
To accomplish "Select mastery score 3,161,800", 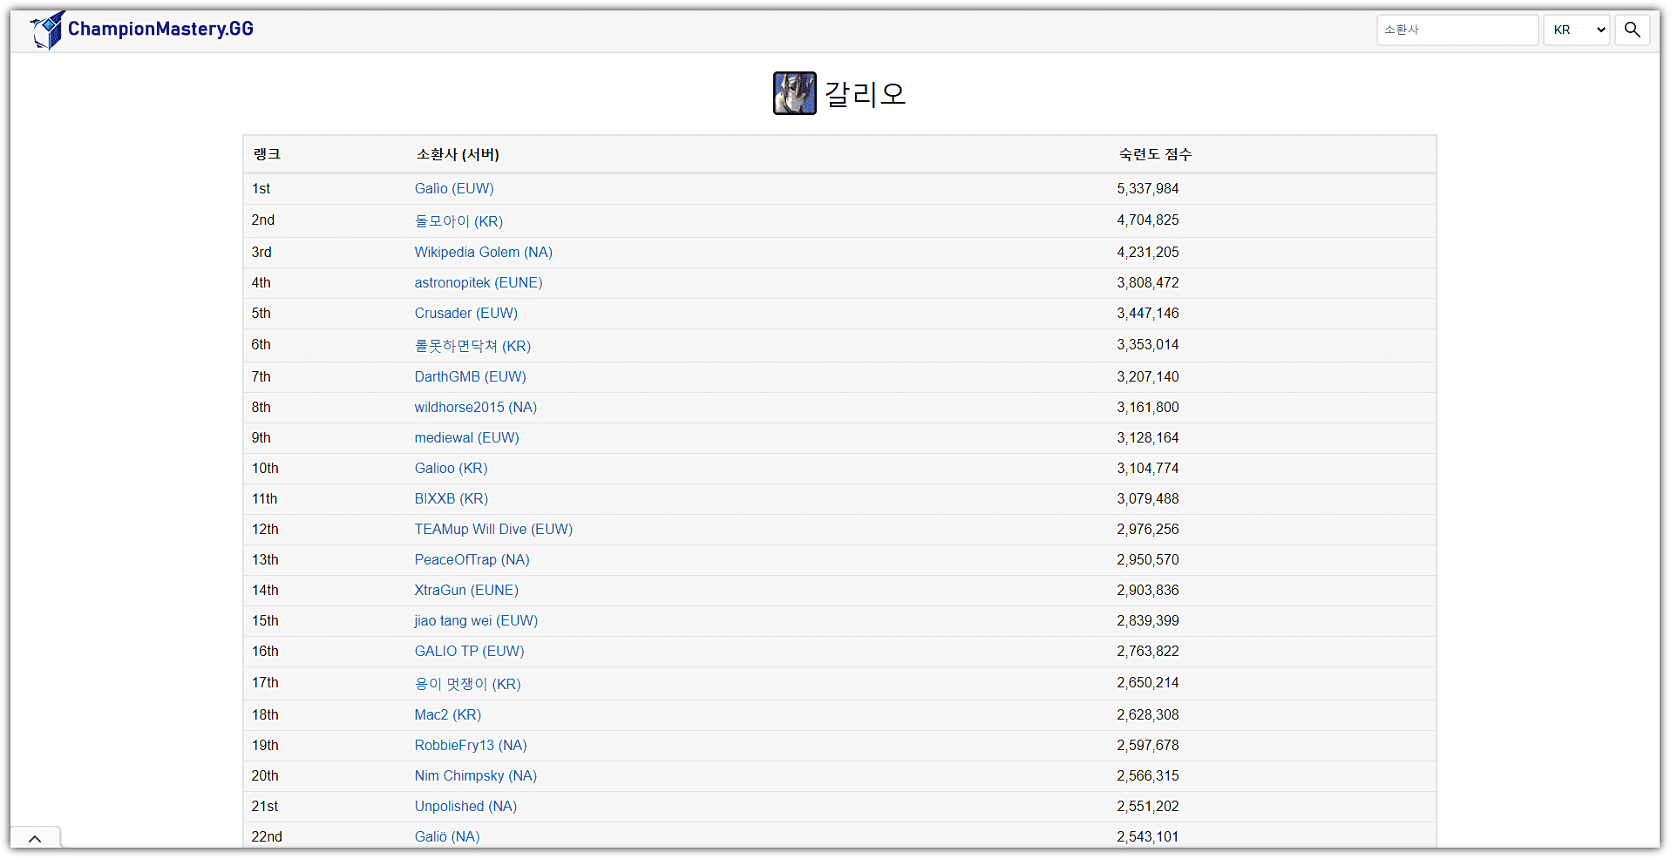I will (x=1148, y=407).
